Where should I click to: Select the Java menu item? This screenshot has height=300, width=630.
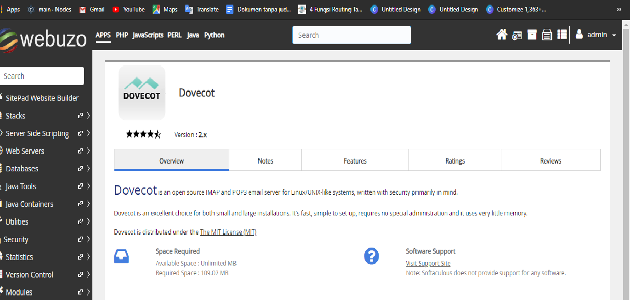[x=193, y=35]
